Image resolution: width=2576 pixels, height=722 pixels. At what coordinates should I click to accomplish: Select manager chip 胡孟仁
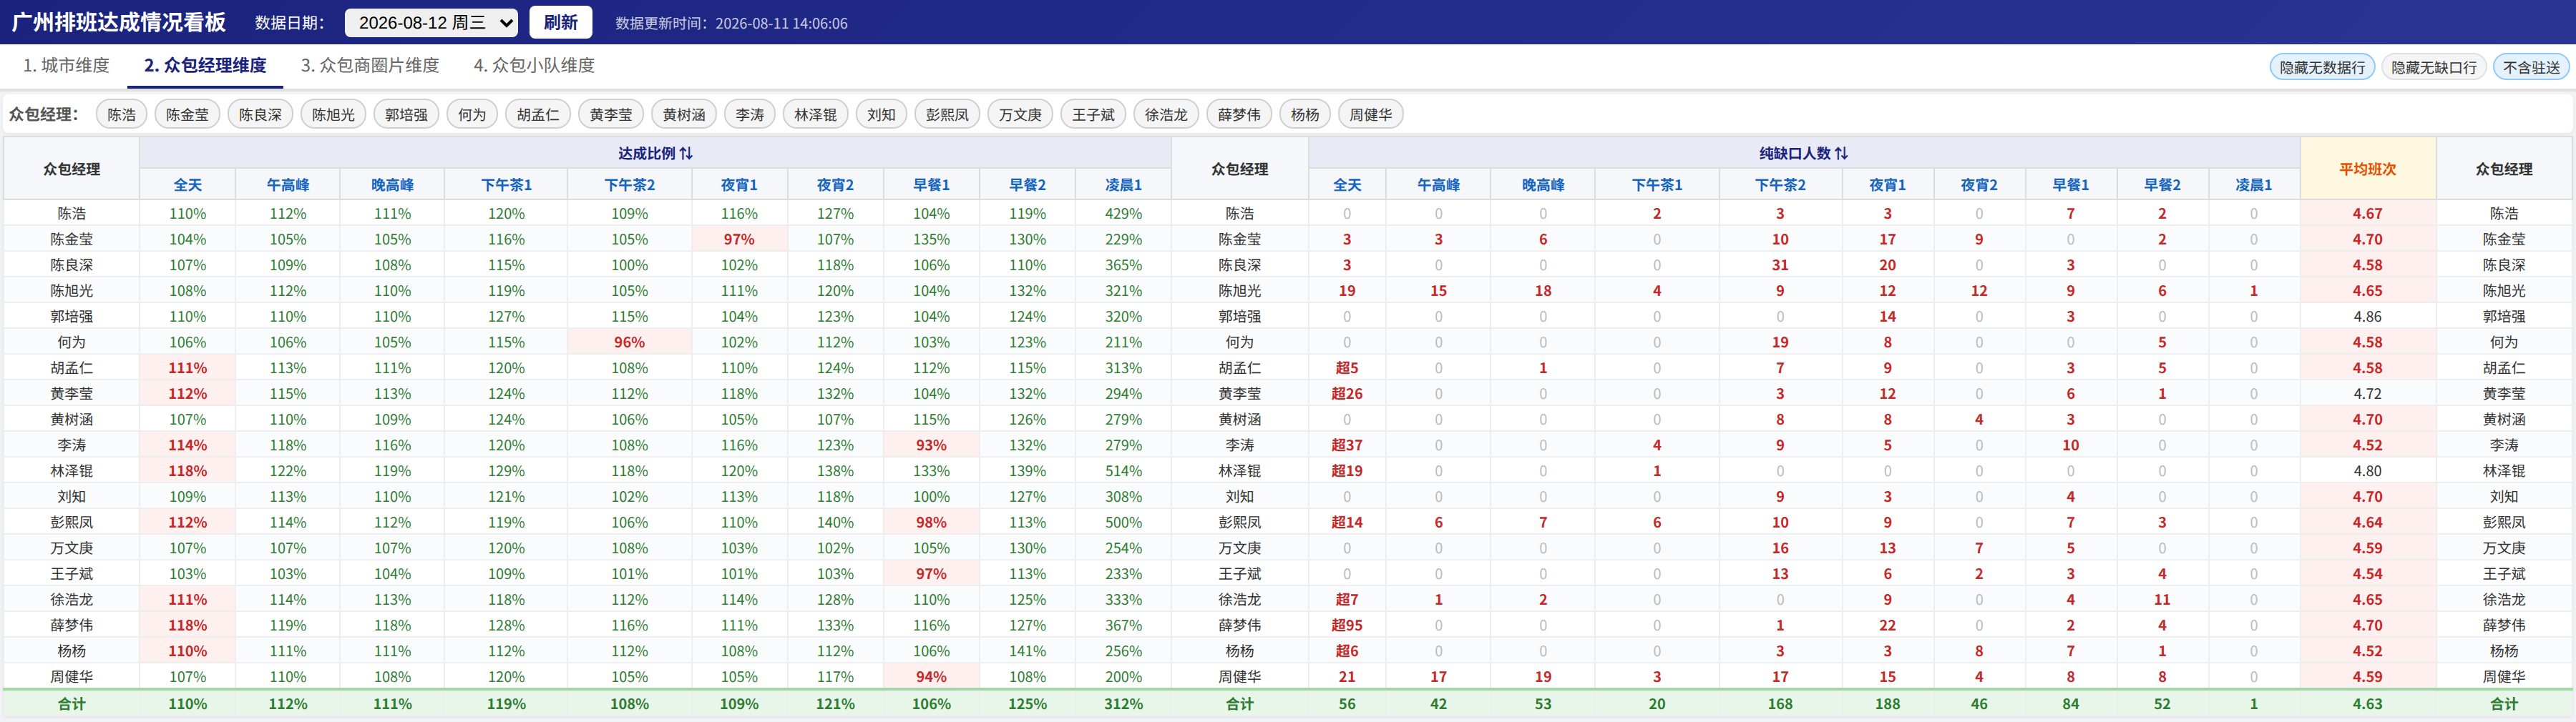coord(538,115)
